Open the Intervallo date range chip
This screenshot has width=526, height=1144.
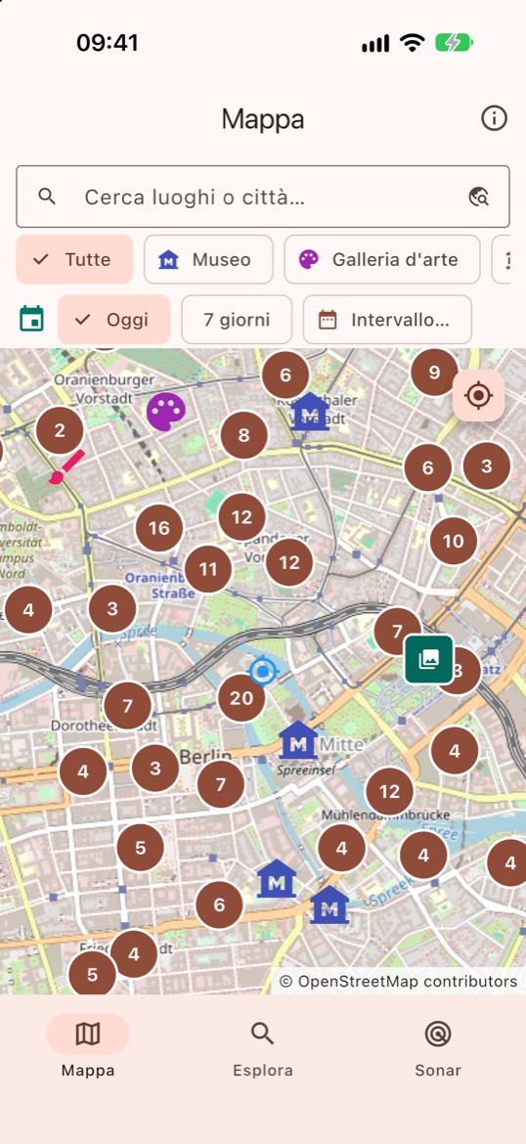click(387, 320)
